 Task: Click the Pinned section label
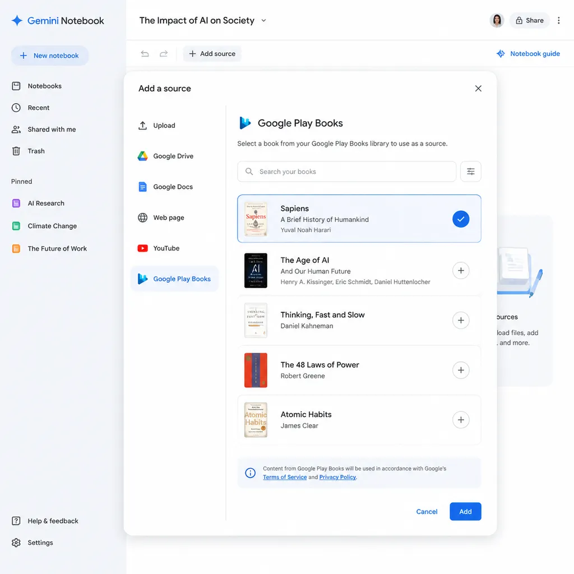pos(22,182)
